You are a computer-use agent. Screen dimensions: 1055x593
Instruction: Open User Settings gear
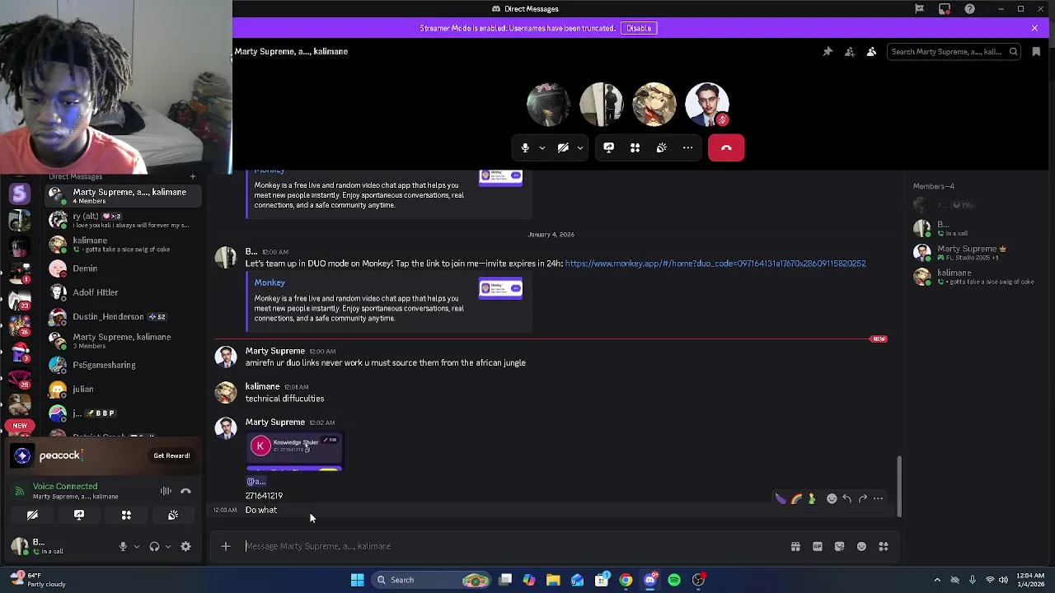point(185,546)
